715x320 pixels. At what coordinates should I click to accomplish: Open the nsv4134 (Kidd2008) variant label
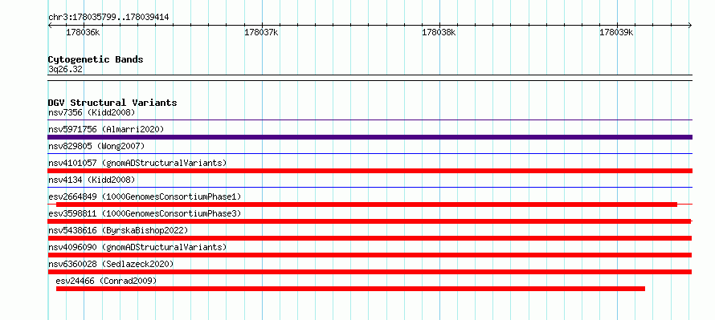pyautogui.click(x=92, y=180)
